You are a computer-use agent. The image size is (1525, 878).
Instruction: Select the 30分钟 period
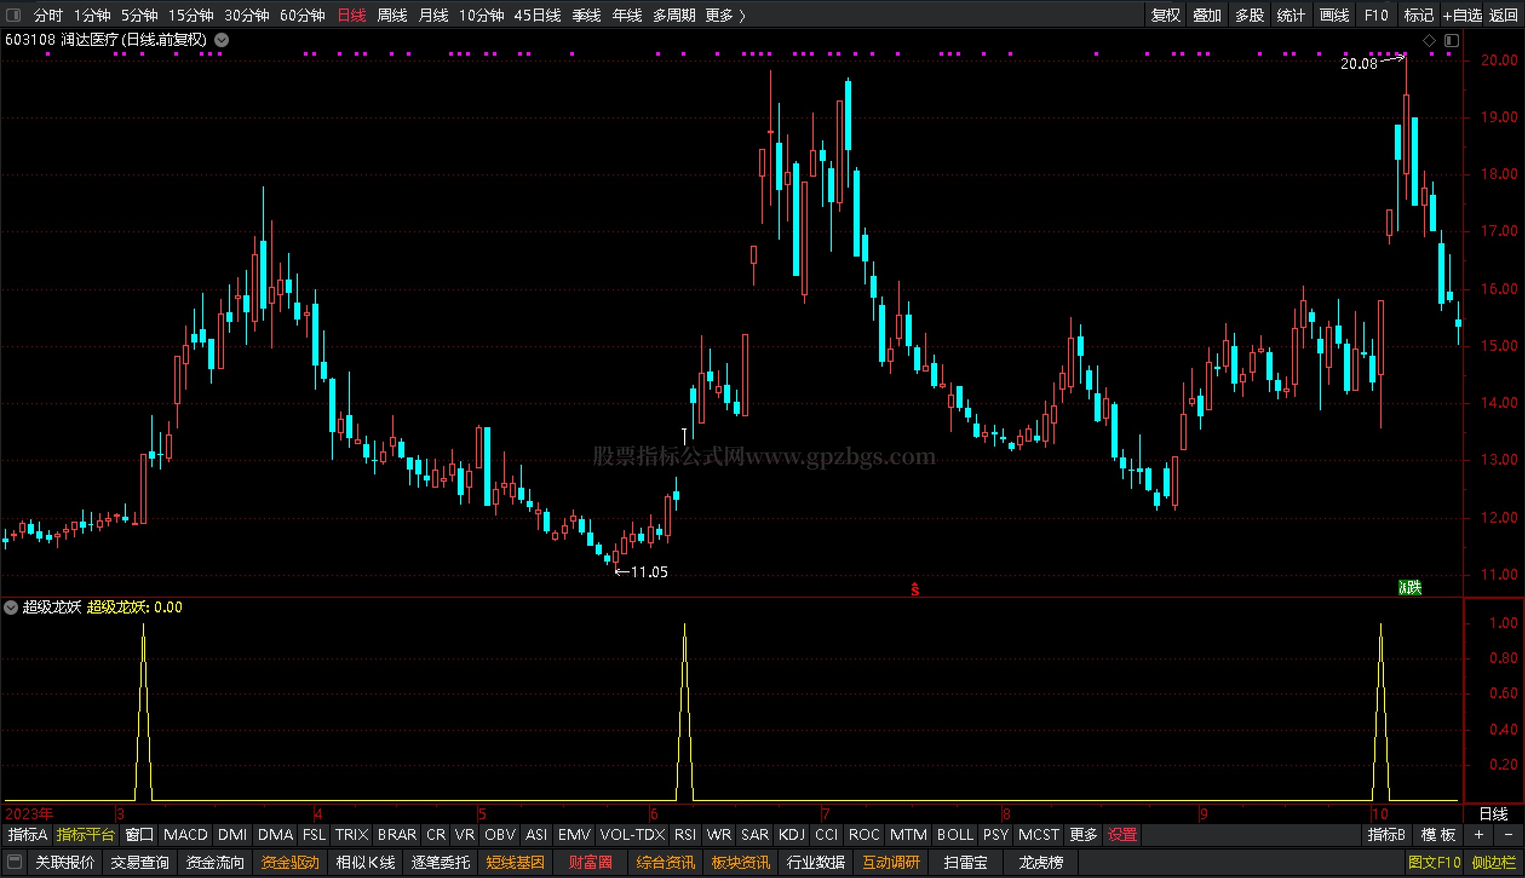[246, 15]
